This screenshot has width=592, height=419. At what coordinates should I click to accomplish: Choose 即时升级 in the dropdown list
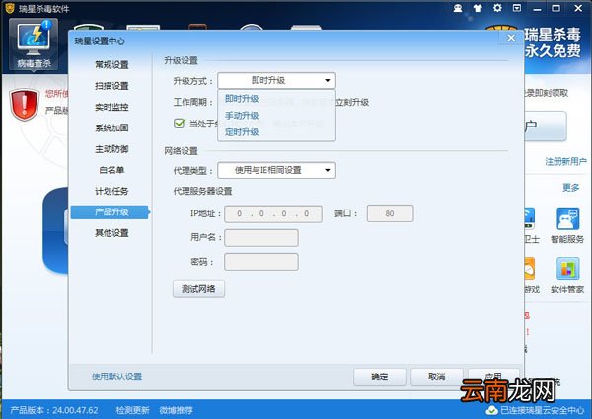pos(242,99)
